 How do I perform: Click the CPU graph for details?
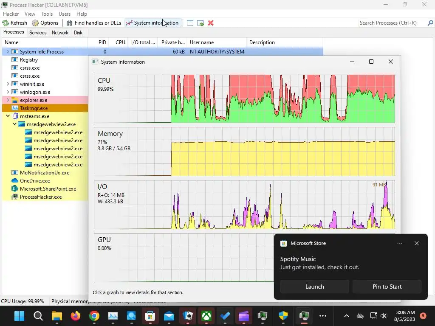pyautogui.click(x=244, y=98)
